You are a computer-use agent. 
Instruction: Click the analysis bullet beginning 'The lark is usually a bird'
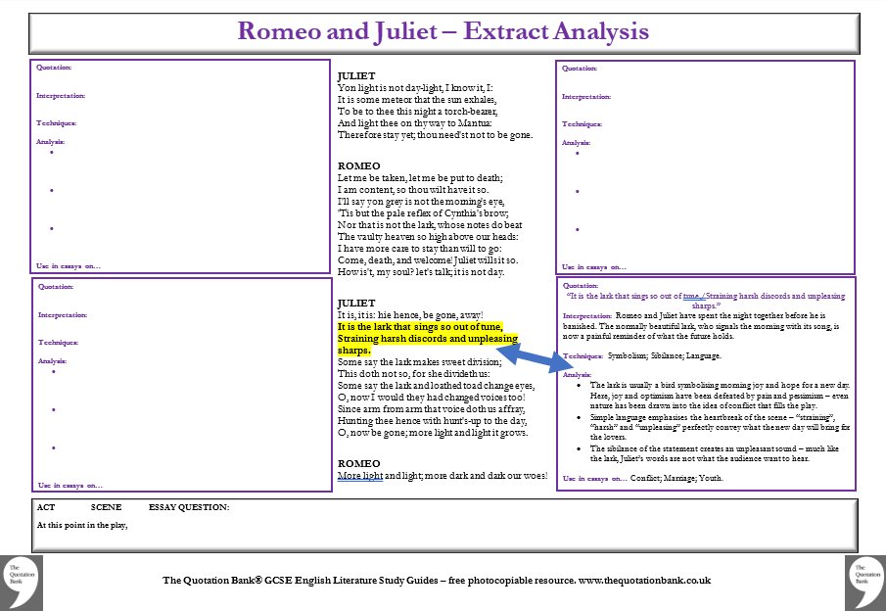coord(720,395)
